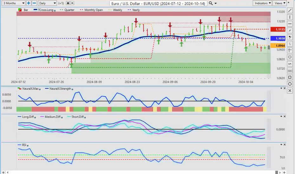
Task: Toggle the NeuralX.Strength legend entry
Action: click(x=59, y=89)
